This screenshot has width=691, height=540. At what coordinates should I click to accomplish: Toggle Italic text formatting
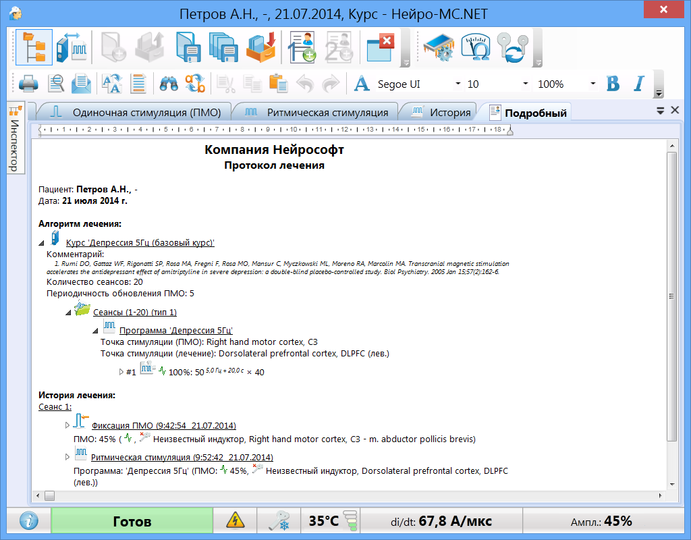click(638, 84)
